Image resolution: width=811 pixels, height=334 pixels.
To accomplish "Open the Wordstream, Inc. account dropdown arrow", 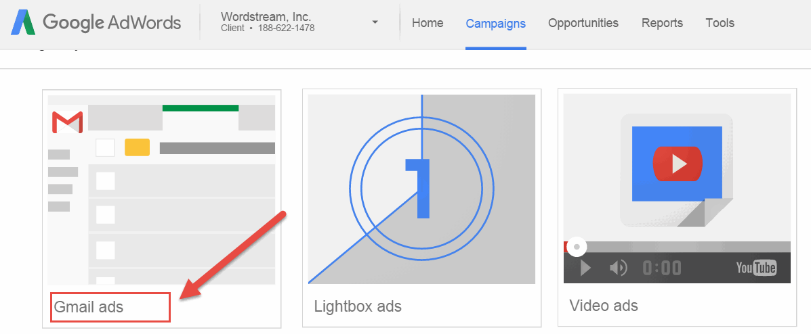I will click(x=375, y=22).
